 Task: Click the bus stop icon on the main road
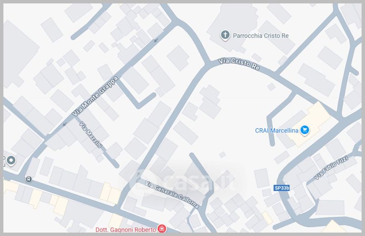pos(29,179)
